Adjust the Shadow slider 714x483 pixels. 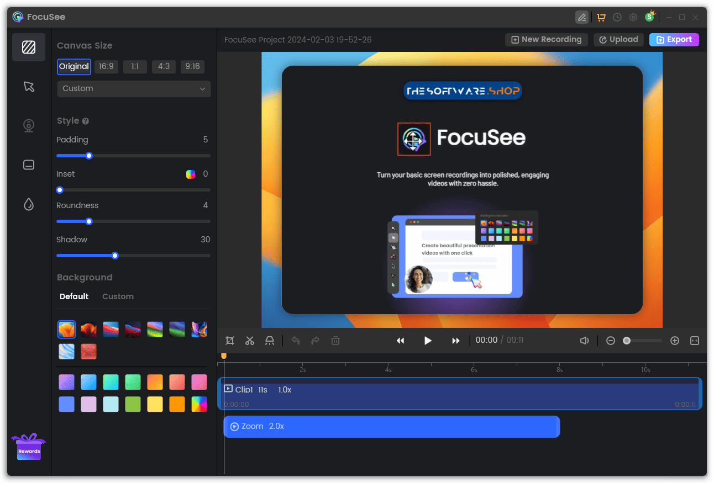115,256
